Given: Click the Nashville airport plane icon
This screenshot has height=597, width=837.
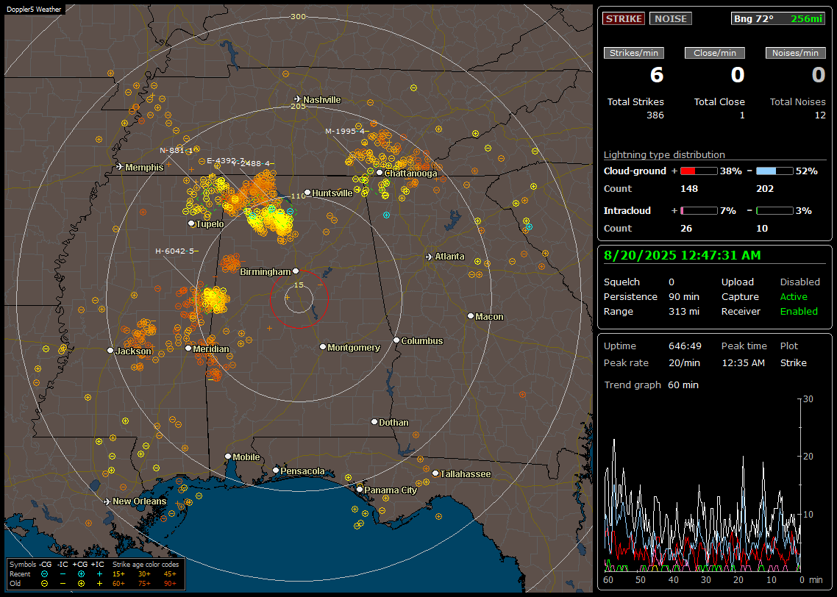Looking at the screenshot, I should coord(298,99).
